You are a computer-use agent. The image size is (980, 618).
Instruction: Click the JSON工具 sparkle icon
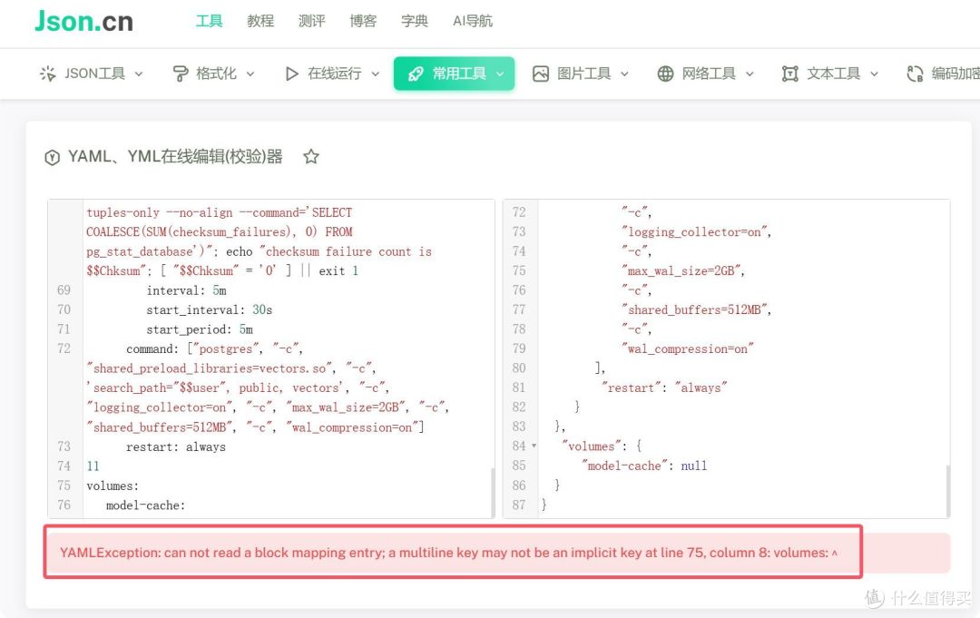click(x=47, y=74)
